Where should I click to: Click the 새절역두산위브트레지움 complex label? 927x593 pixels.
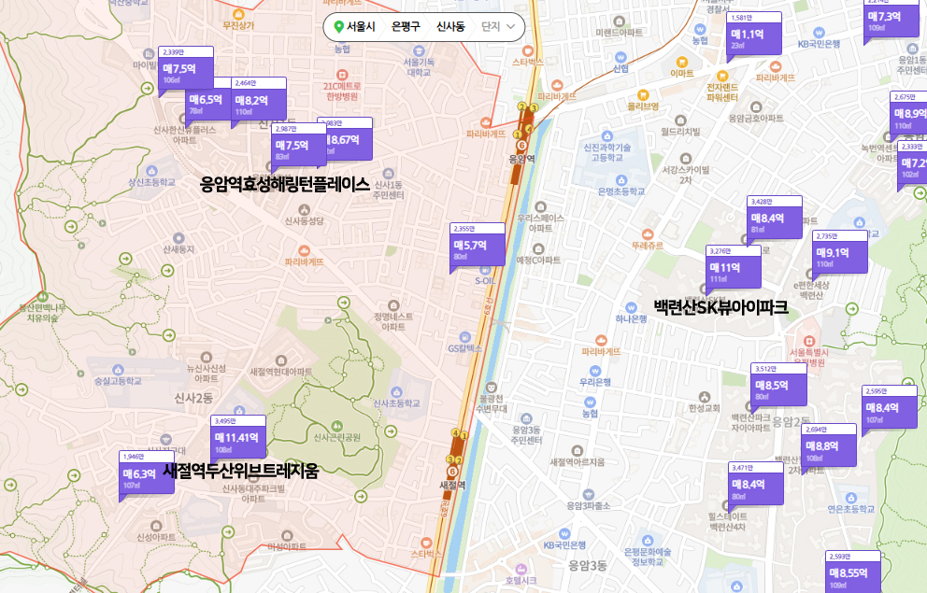point(241,471)
